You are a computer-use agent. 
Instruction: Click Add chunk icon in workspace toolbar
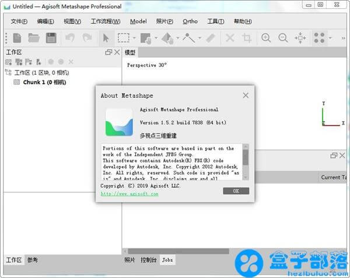click(x=9, y=62)
